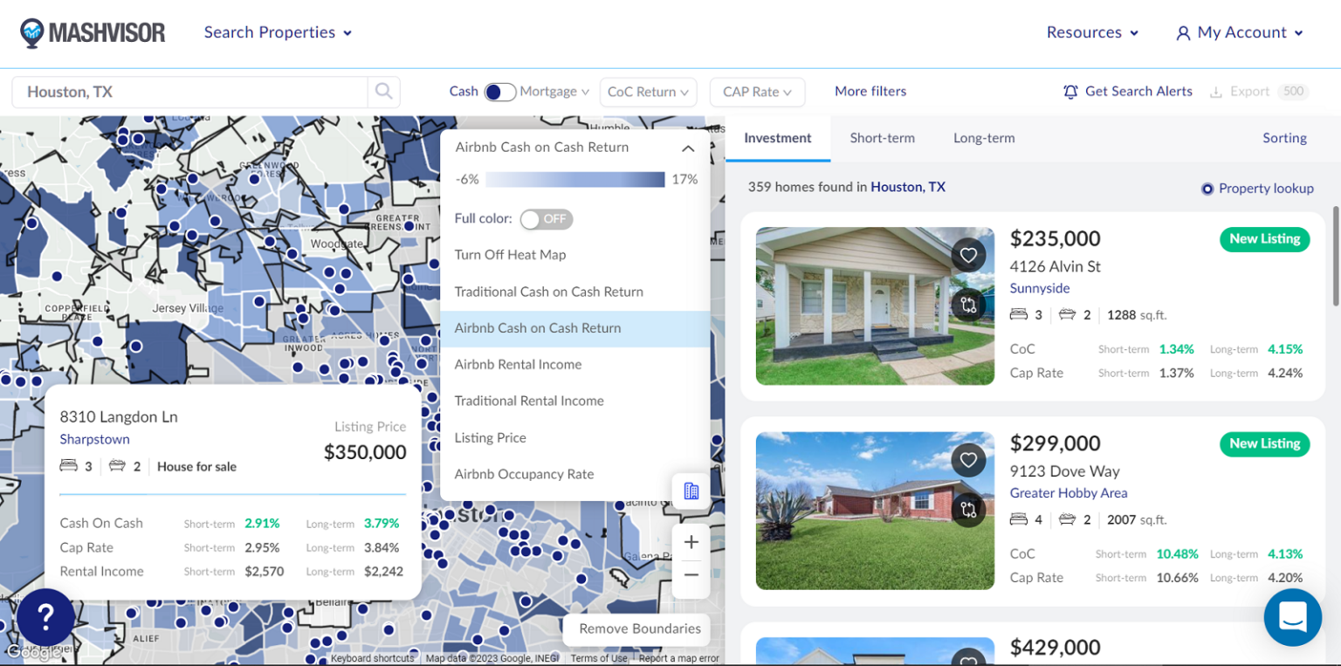Zoom out on the map
This screenshot has width=1341, height=666.
click(691, 575)
